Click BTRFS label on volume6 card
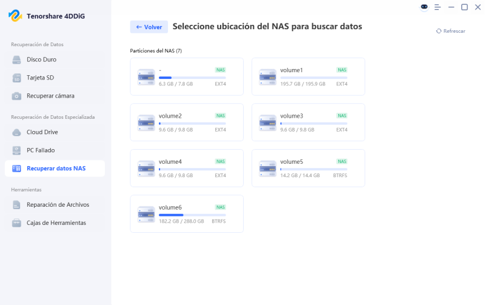The image size is (485, 305). pos(219,221)
